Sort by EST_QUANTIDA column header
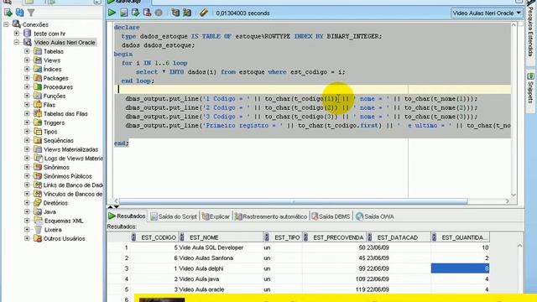The width and height of the screenshot is (537, 302). [x=461, y=237]
